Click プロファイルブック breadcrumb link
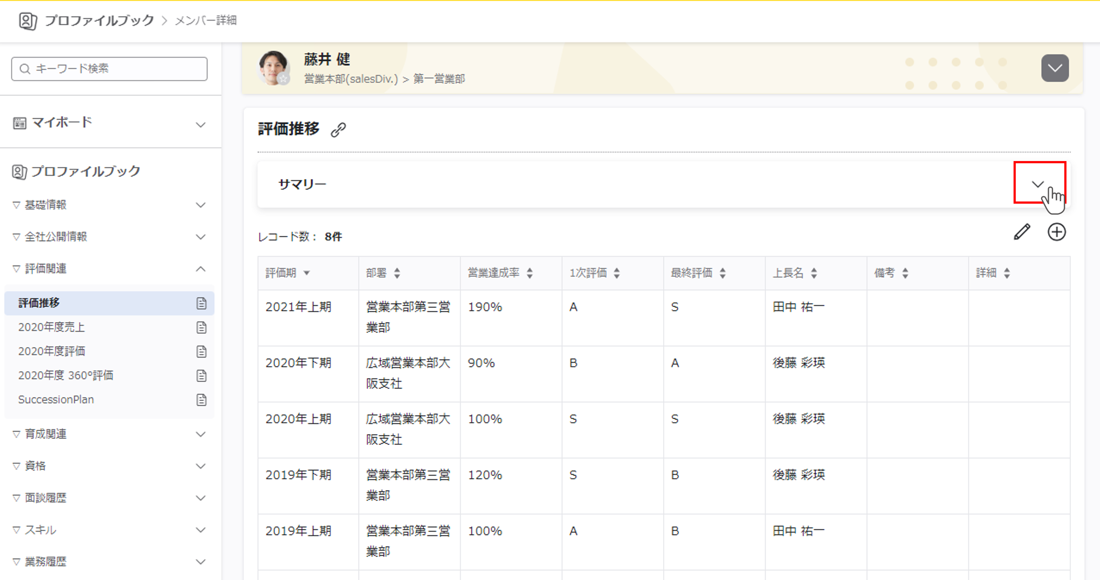 click(x=99, y=20)
